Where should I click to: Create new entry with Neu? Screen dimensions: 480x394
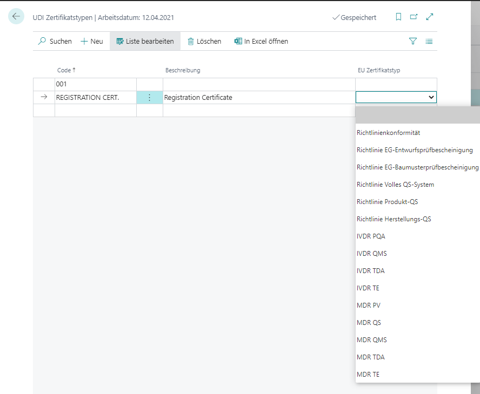point(92,41)
